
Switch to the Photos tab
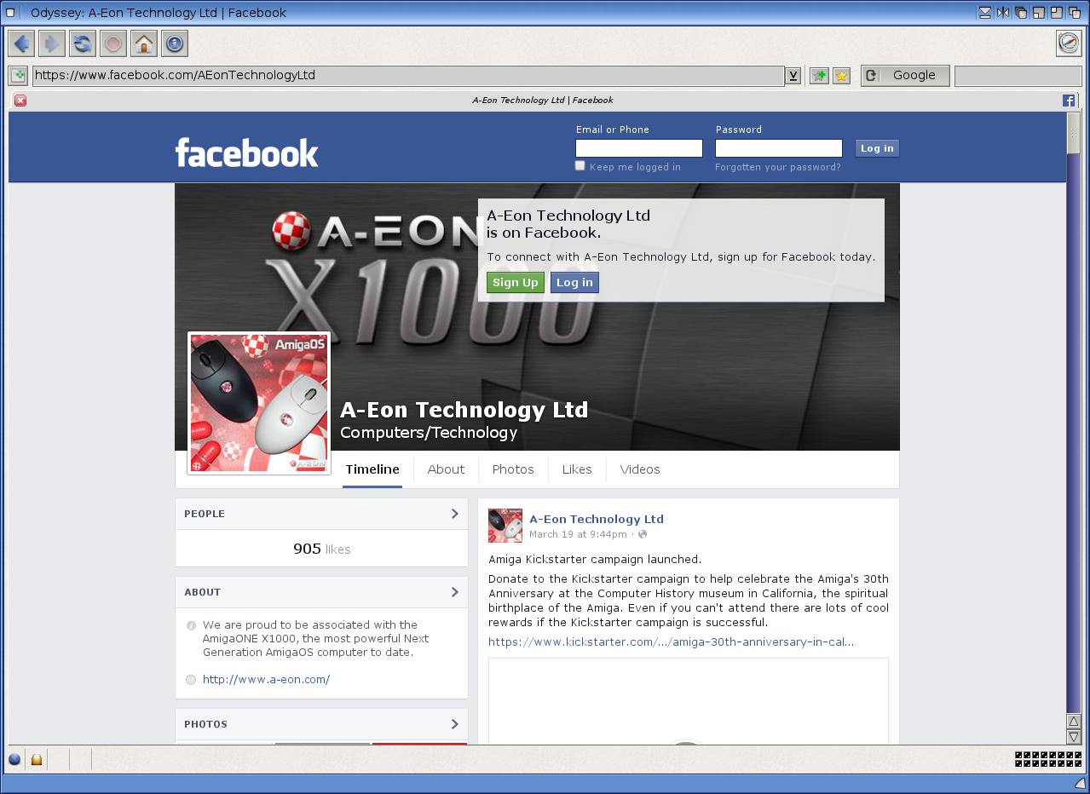[513, 469]
